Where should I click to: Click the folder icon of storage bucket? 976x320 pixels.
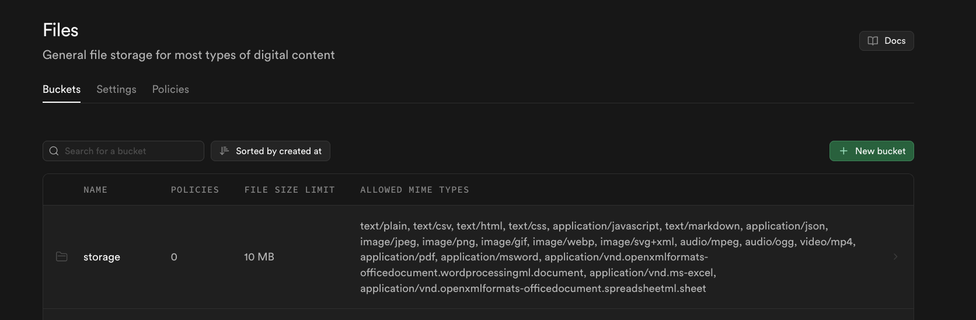tap(62, 257)
